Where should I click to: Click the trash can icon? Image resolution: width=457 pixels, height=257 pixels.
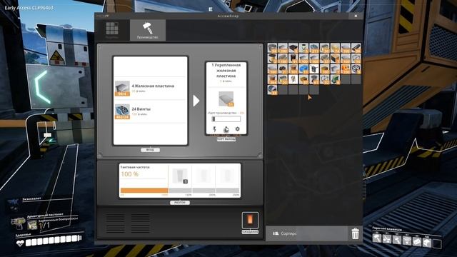(356, 233)
